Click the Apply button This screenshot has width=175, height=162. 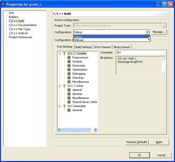coord(159,142)
